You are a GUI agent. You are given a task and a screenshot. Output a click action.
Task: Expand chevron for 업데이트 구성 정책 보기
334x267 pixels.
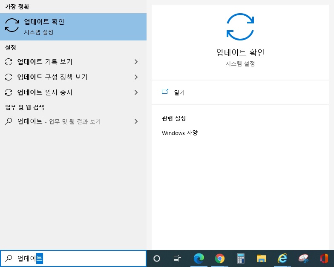136,77
